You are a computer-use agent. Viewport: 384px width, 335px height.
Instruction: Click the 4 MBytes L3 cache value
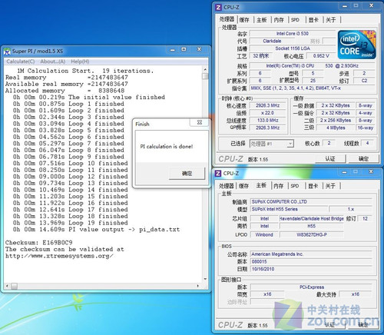point(336,128)
